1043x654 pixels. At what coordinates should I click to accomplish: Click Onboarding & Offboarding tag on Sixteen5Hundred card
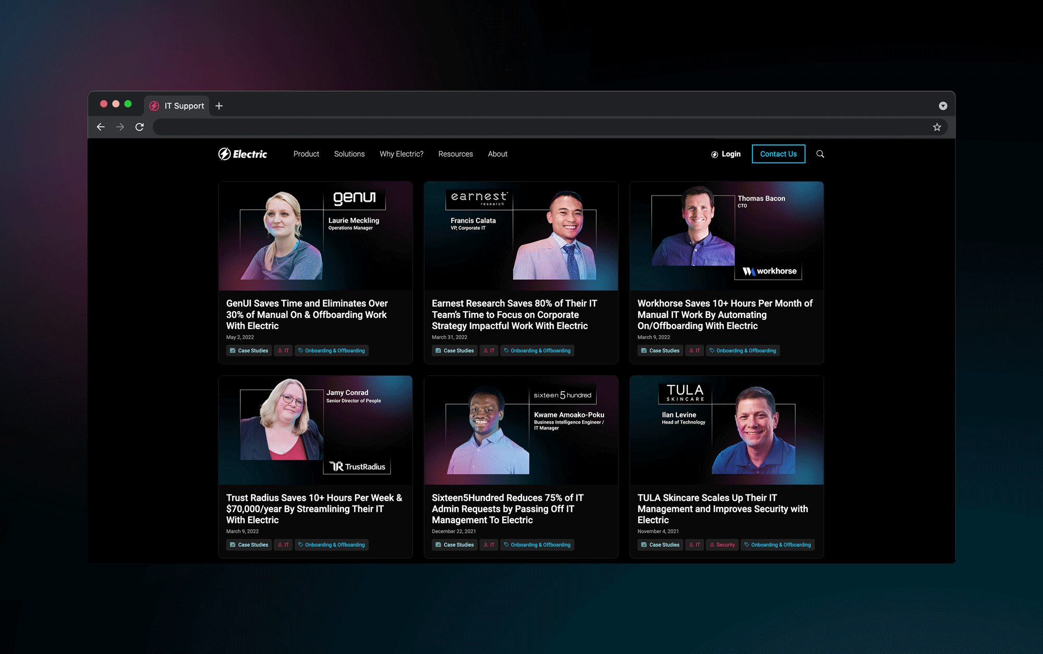[537, 545]
